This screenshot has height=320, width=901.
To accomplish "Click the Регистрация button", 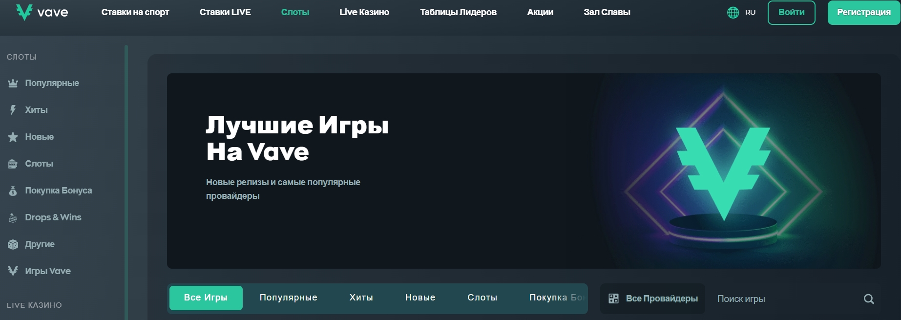I will [864, 13].
